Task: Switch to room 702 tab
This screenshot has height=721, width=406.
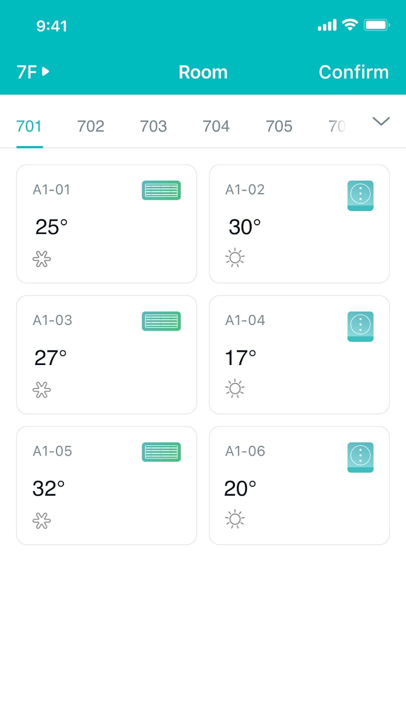Action: (91, 126)
